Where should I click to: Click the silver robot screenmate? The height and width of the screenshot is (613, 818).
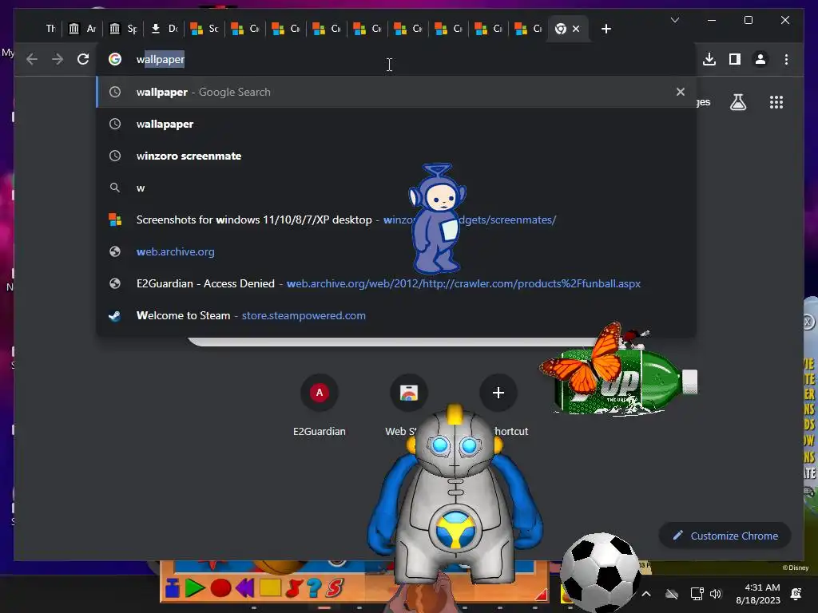[x=455, y=495]
